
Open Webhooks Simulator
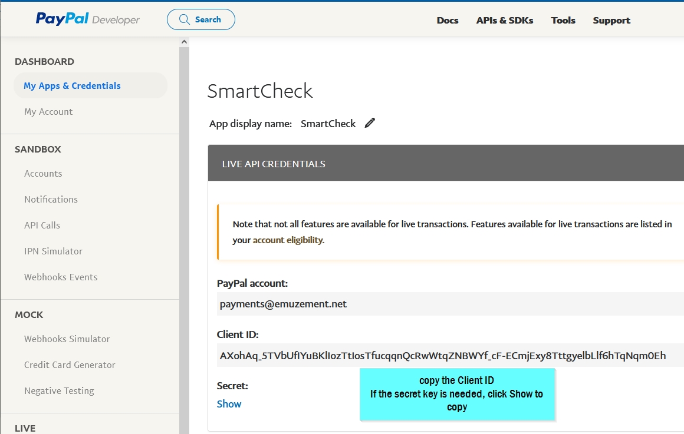click(x=67, y=339)
